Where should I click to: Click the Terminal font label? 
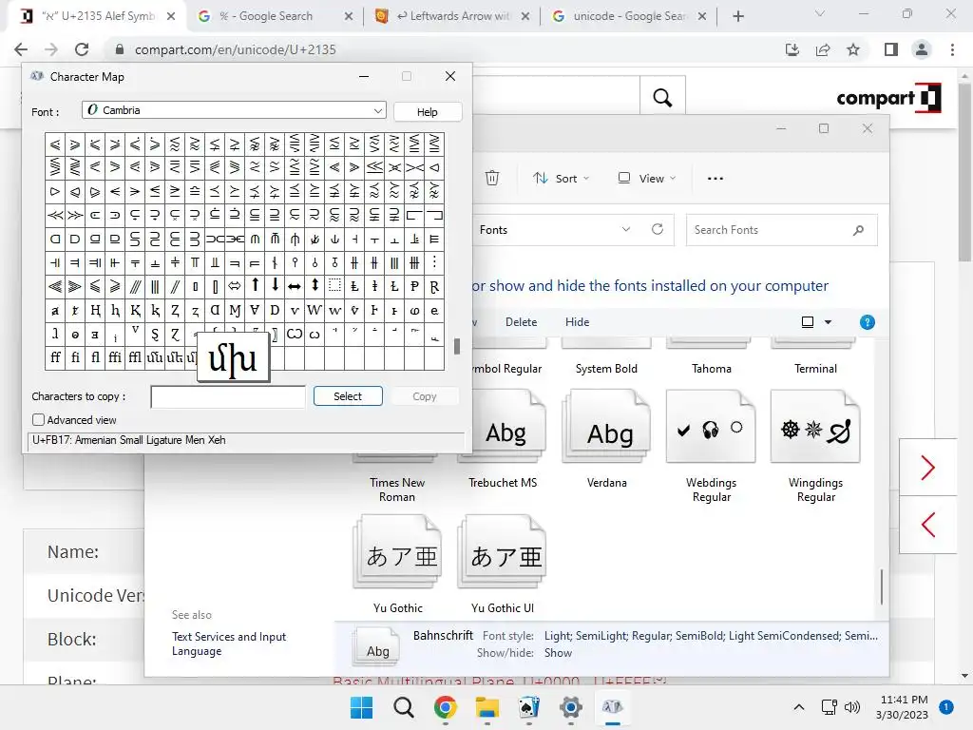pyautogui.click(x=815, y=369)
